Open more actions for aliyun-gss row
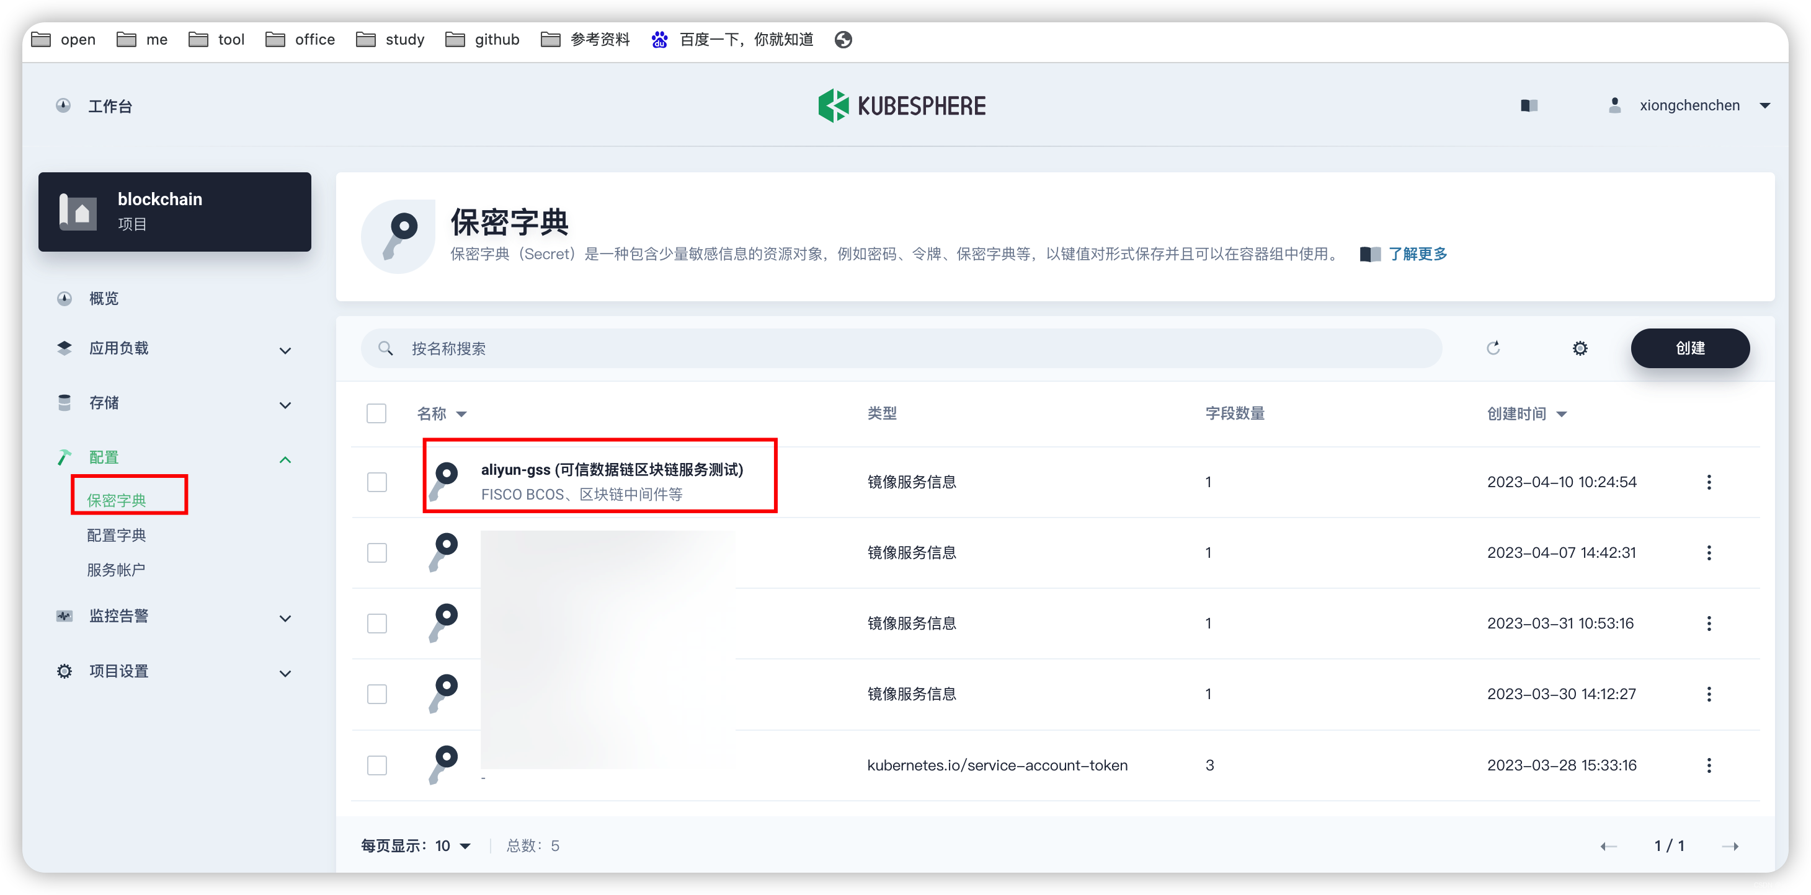 coord(1709,482)
